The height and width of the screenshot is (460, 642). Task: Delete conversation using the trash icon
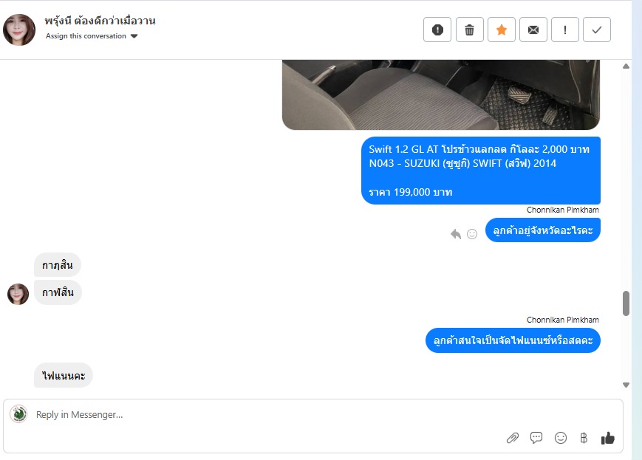pos(470,30)
